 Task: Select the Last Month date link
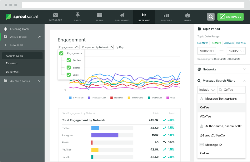tap(202, 43)
